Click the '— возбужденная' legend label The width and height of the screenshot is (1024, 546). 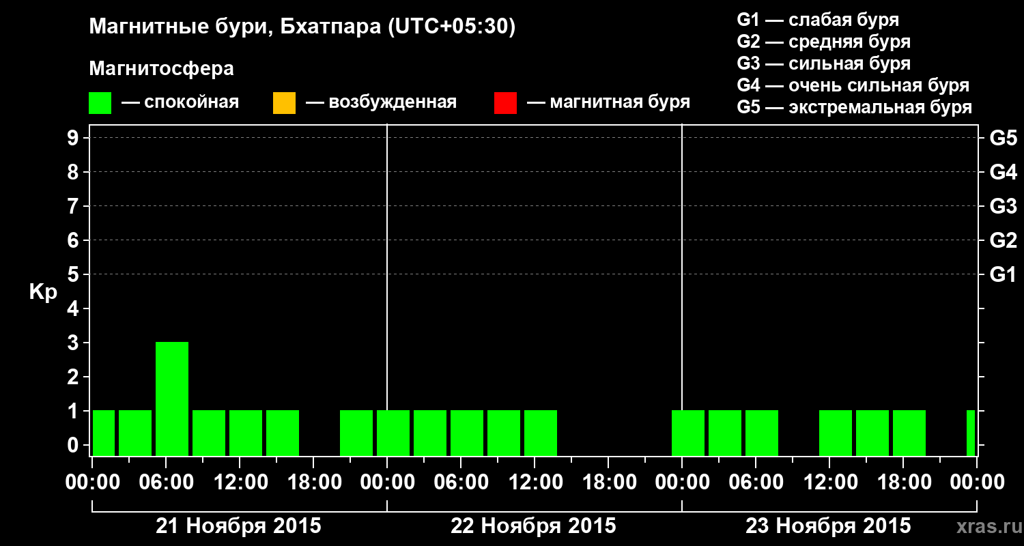coord(381,103)
